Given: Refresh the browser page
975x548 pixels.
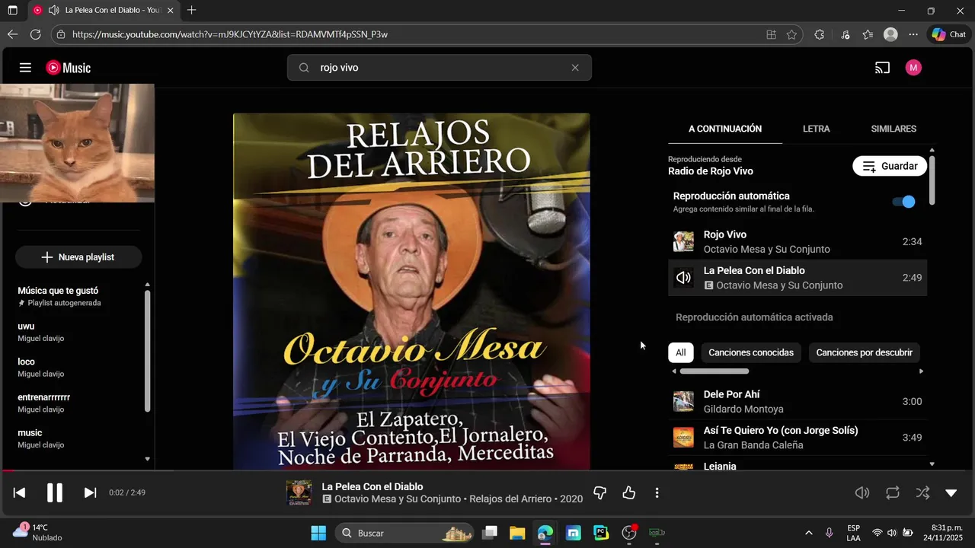Looking at the screenshot, I should point(35,34).
